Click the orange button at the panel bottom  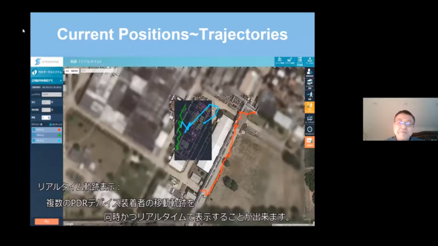(x=47, y=221)
